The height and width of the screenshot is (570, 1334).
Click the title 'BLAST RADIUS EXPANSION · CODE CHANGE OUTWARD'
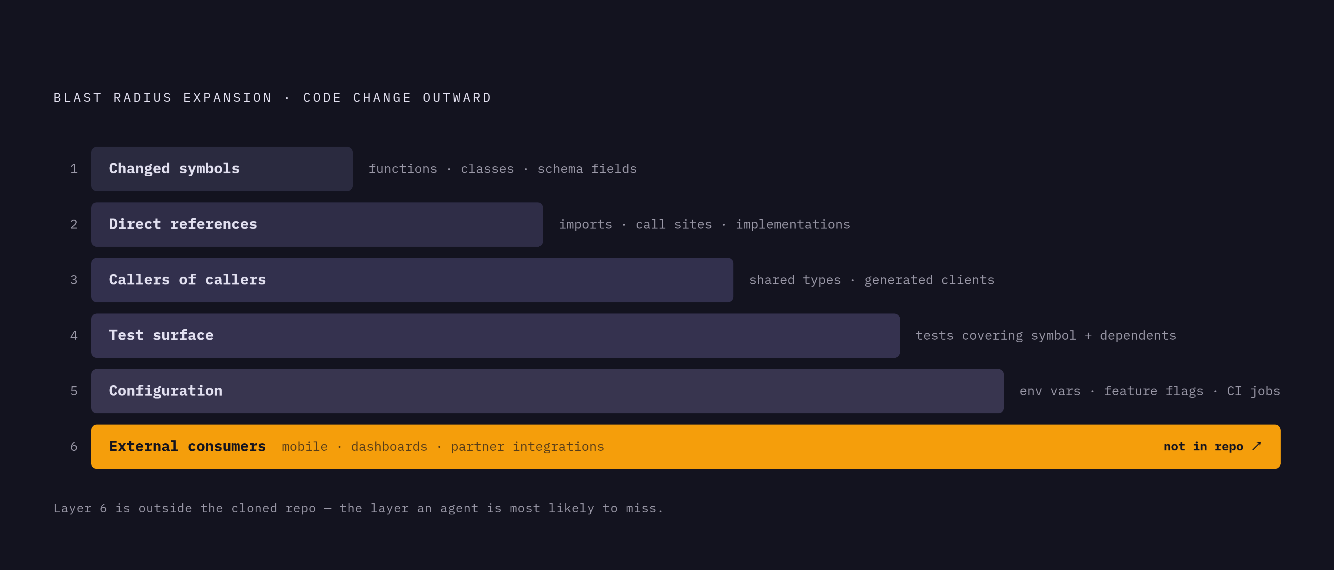click(x=272, y=98)
